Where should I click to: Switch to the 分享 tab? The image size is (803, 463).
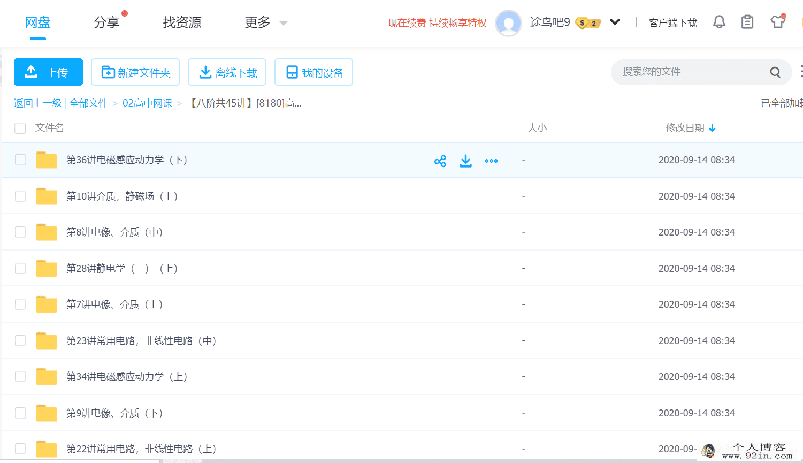(106, 22)
